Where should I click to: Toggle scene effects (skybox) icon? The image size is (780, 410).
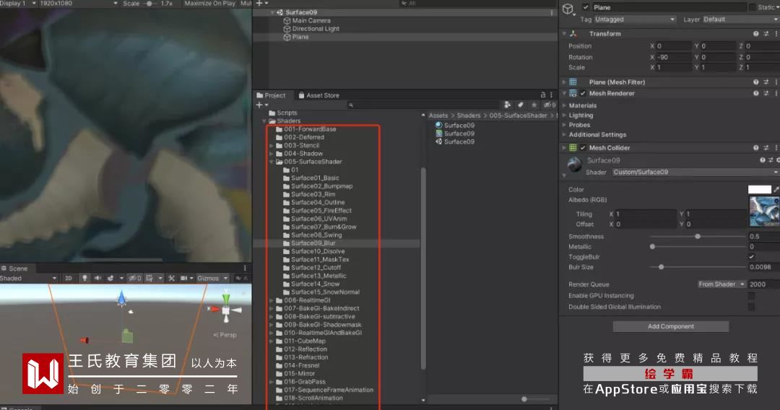[110, 279]
